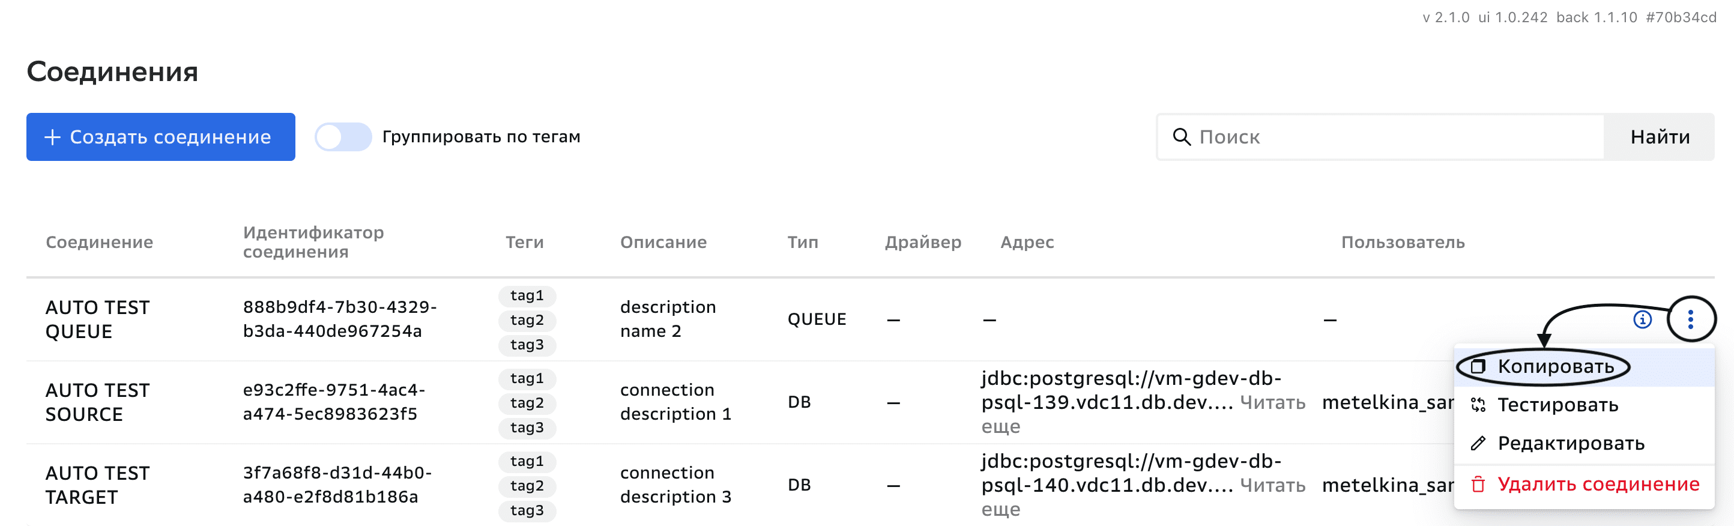Select Тестировать from the context menu
The height and width of the screenshot is (526, 1734).
[x=1557, y=405]
